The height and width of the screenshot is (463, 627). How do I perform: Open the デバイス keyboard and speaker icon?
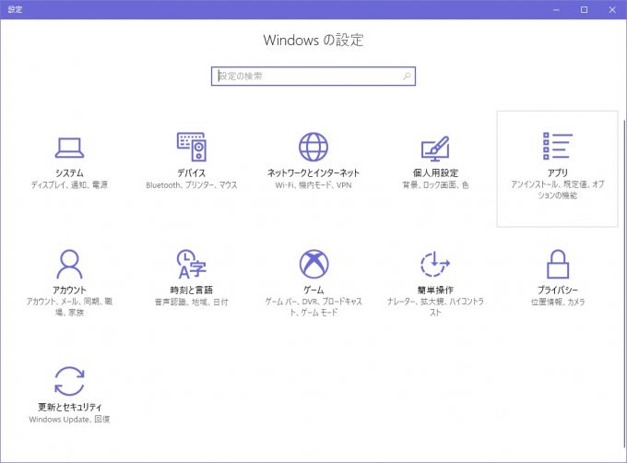pos(192,147)
